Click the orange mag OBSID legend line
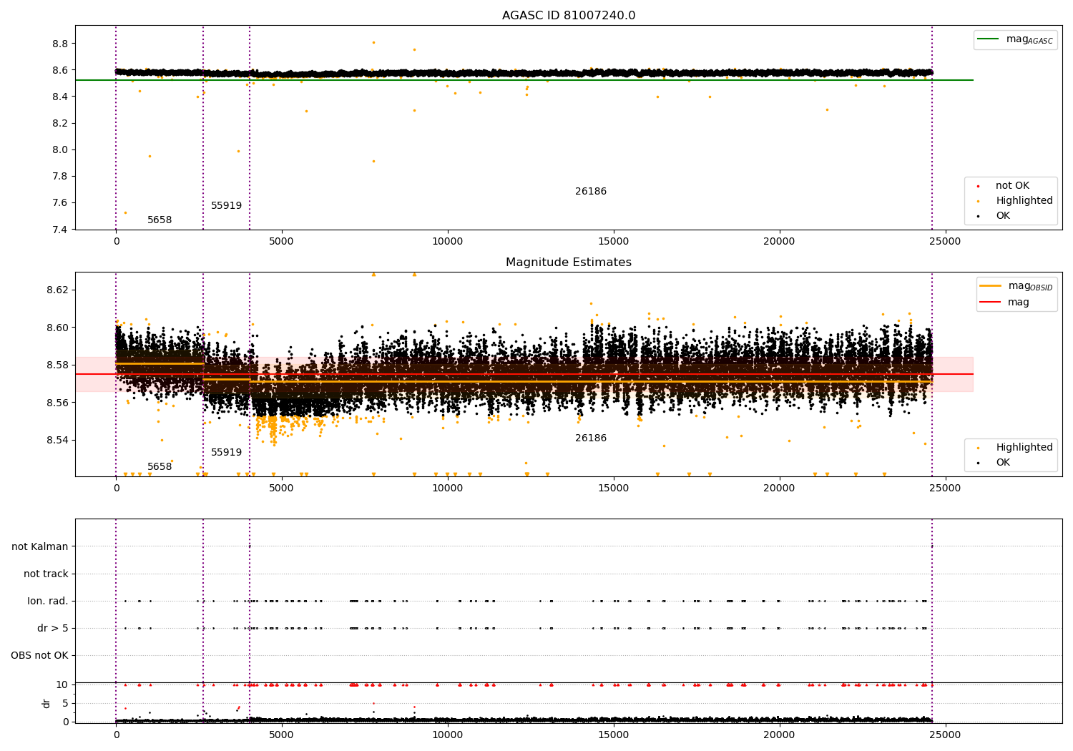 pyautogui.click(x=990, y=286)
